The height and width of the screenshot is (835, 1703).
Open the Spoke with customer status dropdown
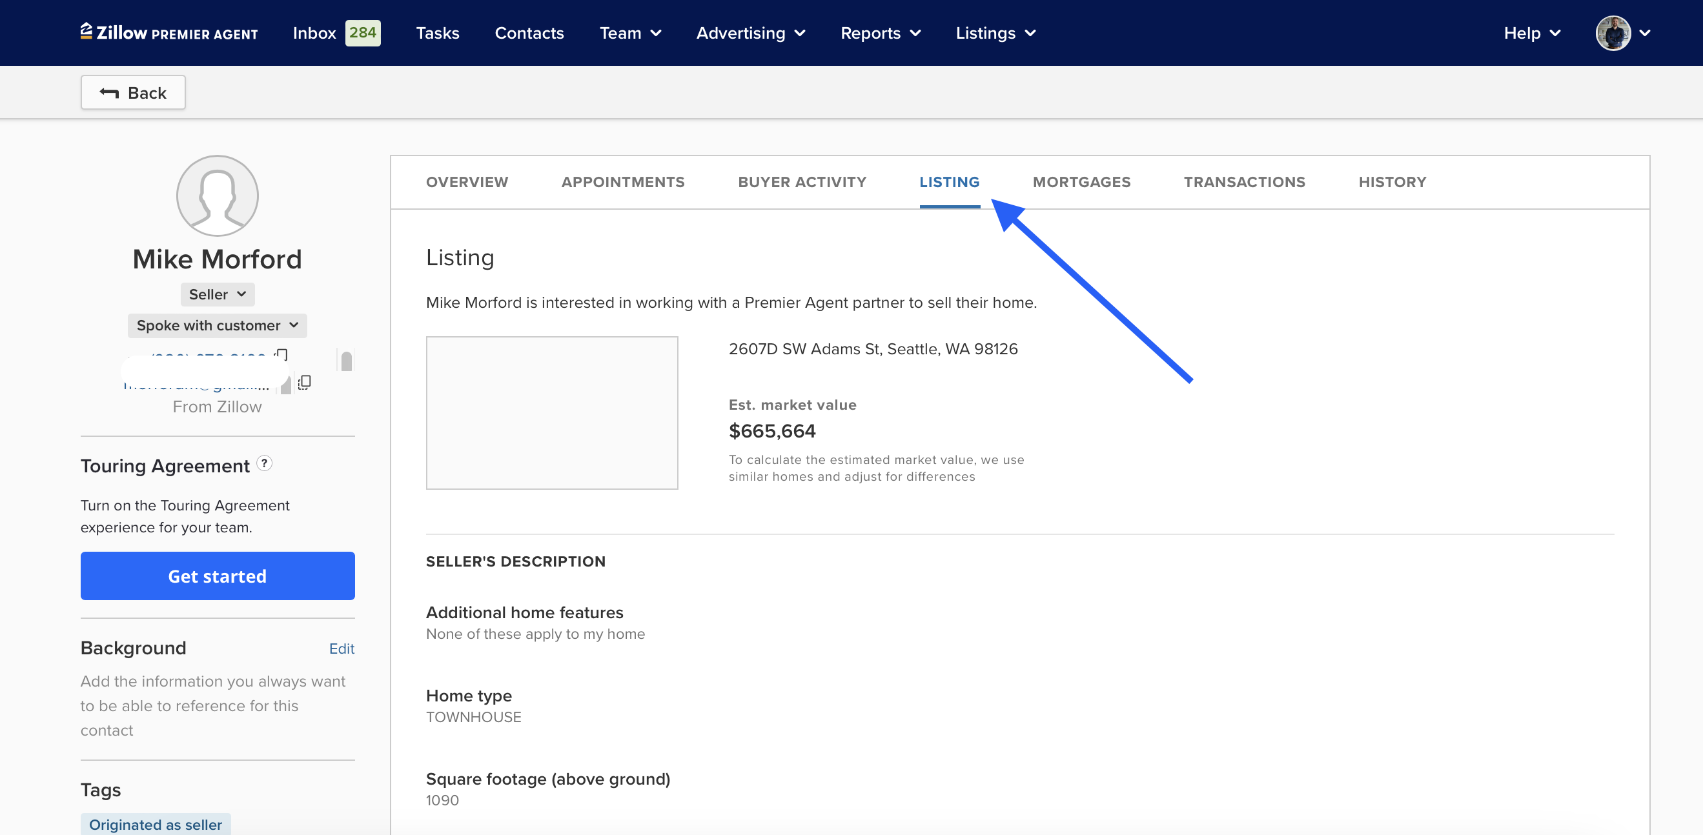click(x=217, y=326)
